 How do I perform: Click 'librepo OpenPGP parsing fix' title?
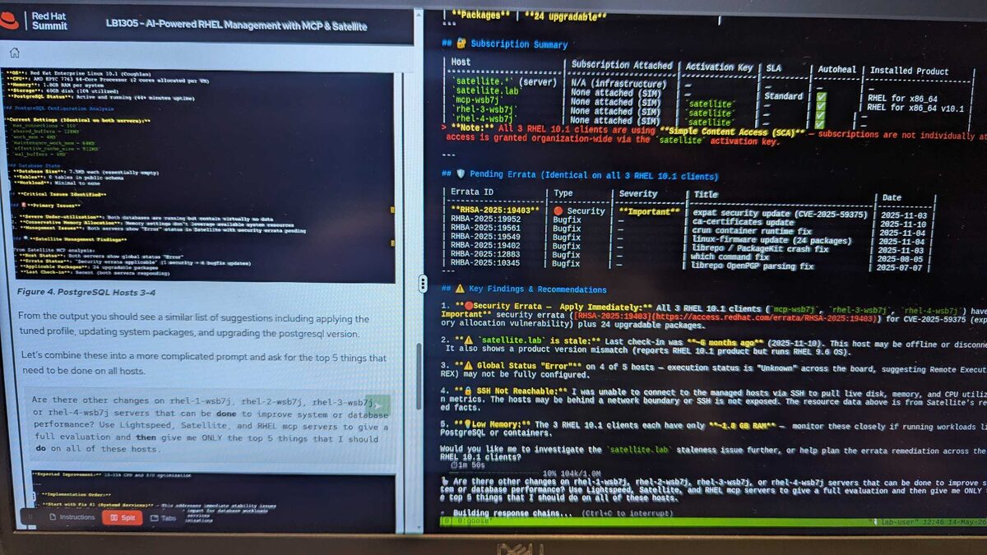coord(753,267)
